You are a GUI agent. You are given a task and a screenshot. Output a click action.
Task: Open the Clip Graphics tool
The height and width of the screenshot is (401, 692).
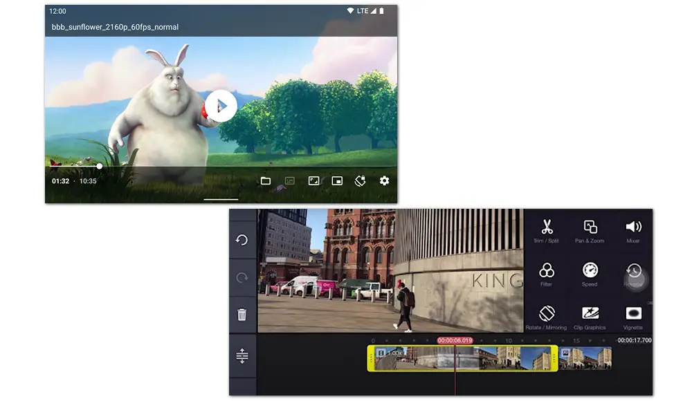click(590, 317)
